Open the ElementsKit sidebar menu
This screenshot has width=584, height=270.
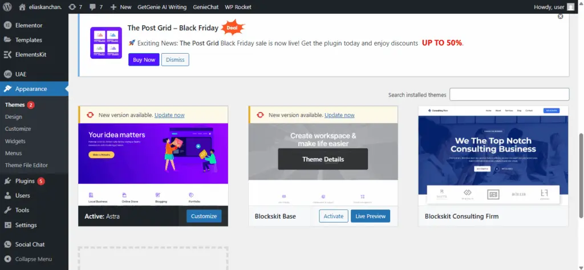(32, 55)
